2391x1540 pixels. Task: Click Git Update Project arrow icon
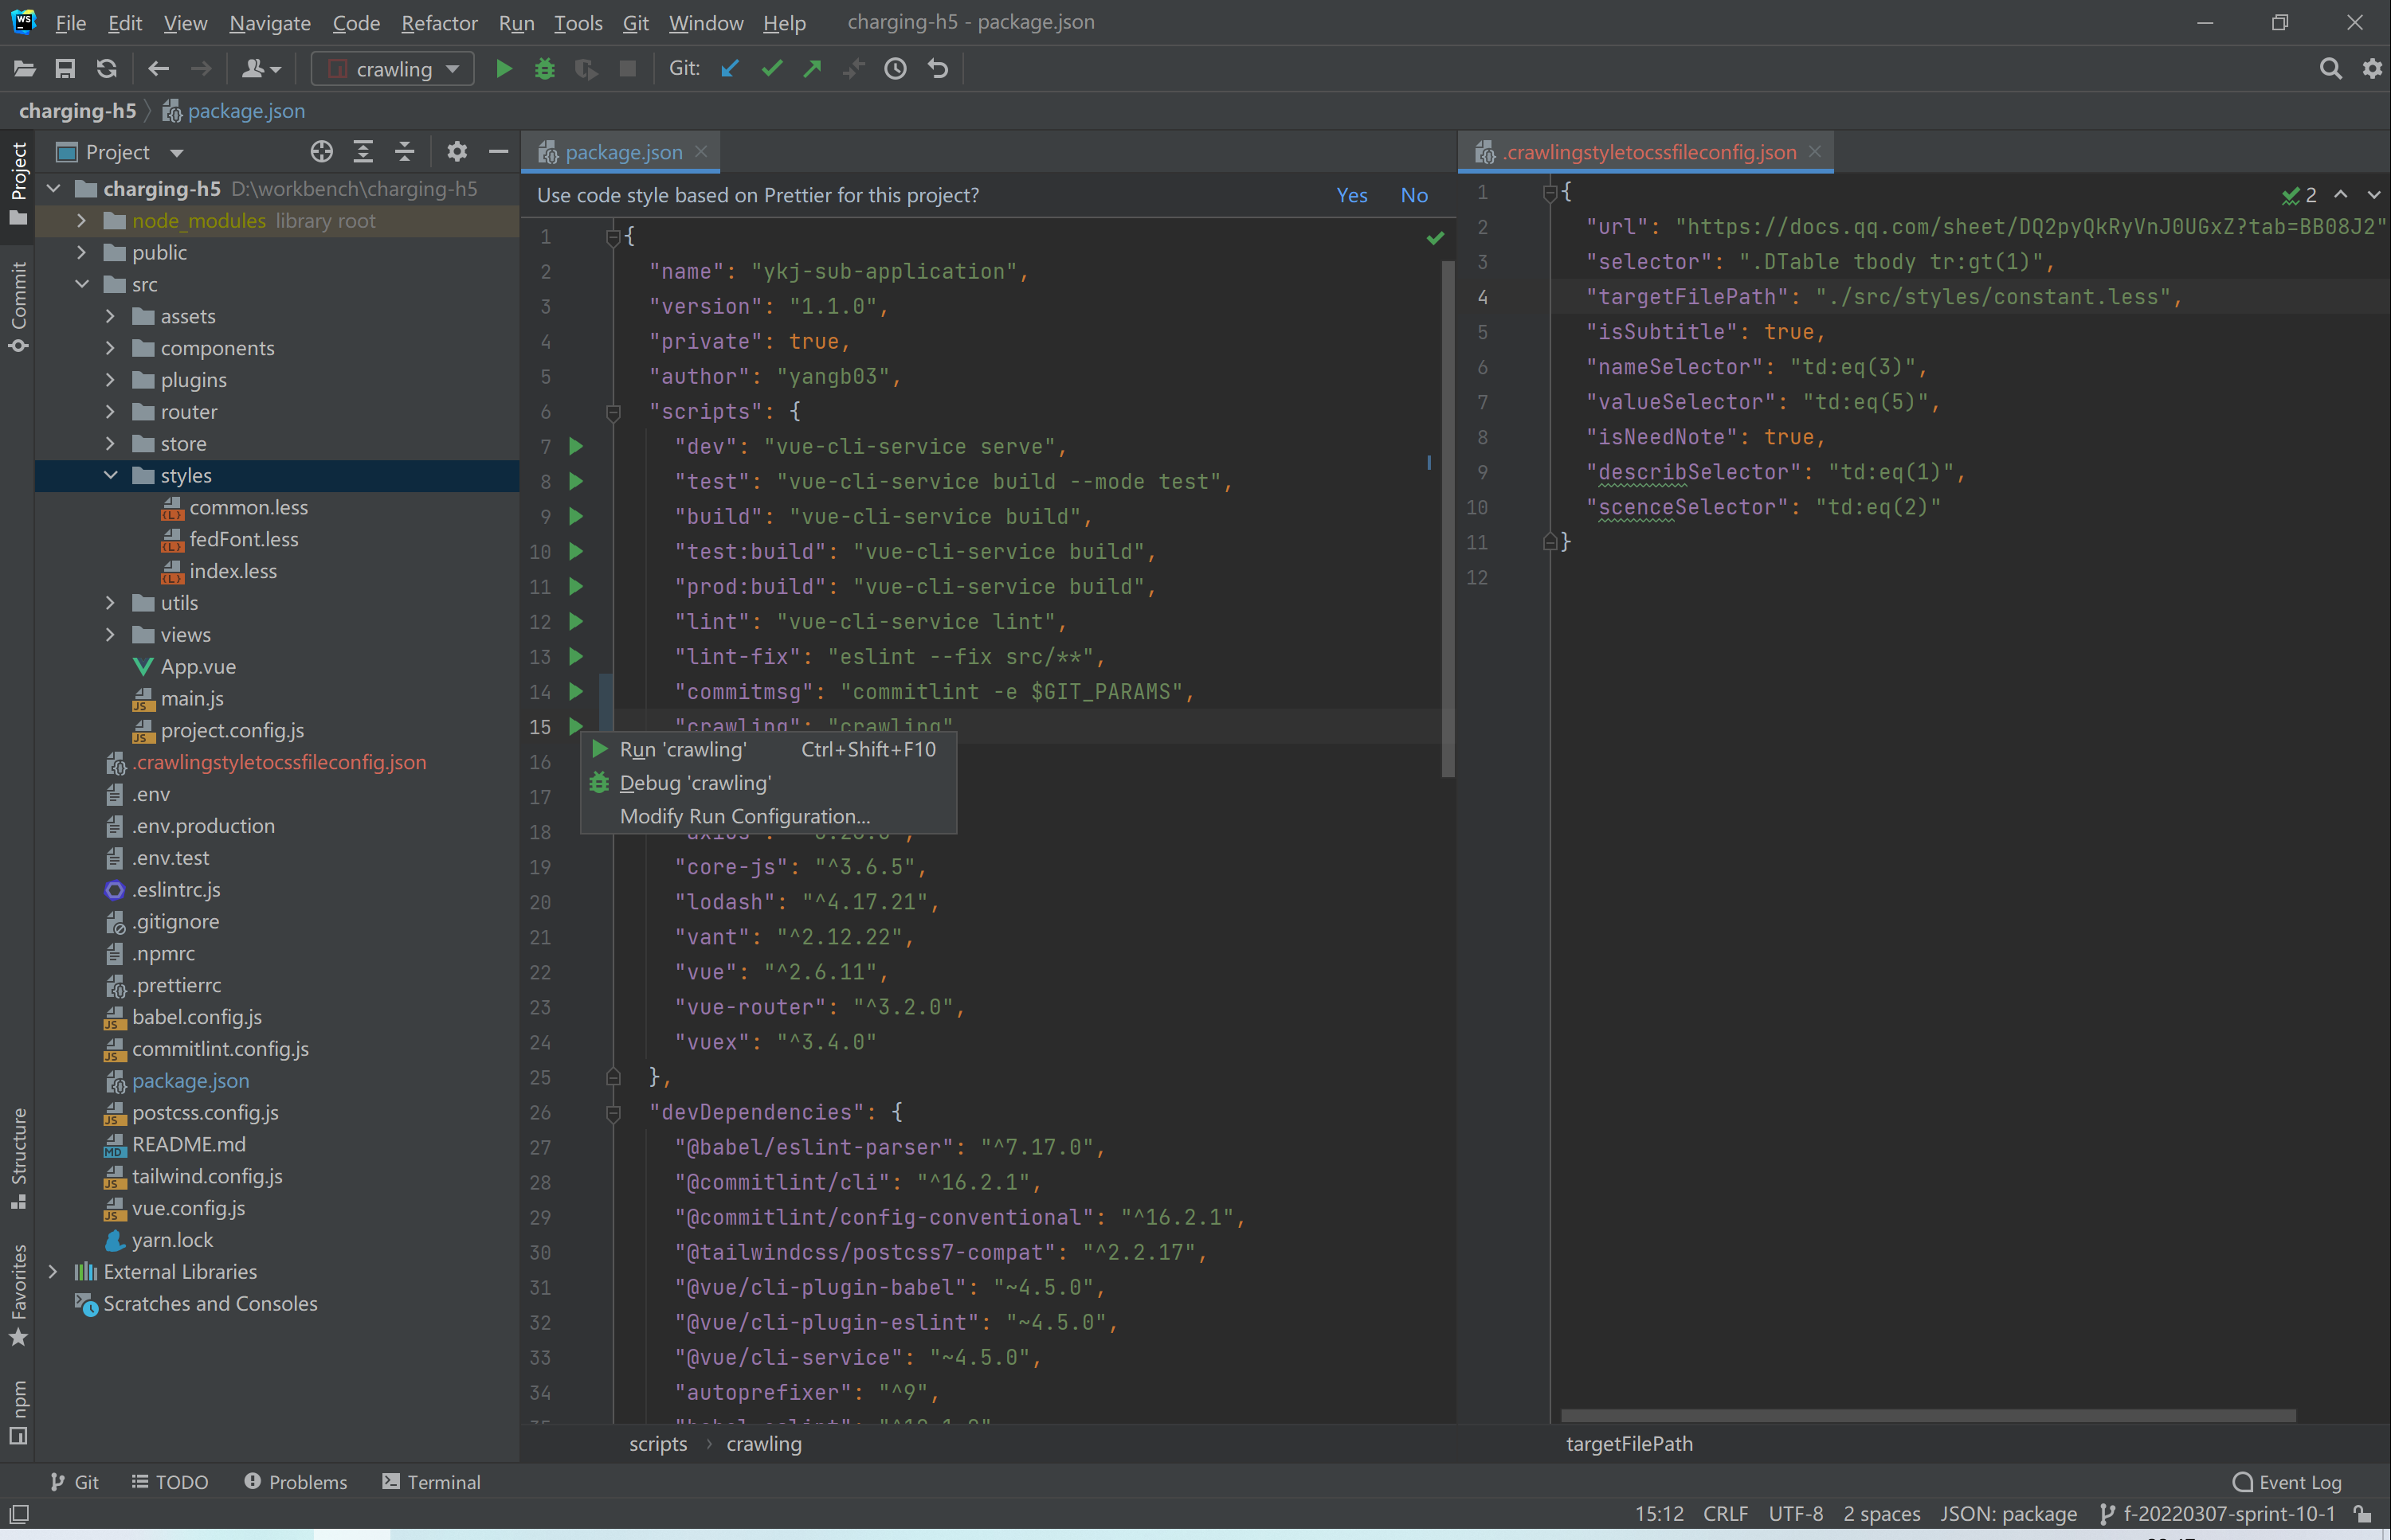coord(731,69)
